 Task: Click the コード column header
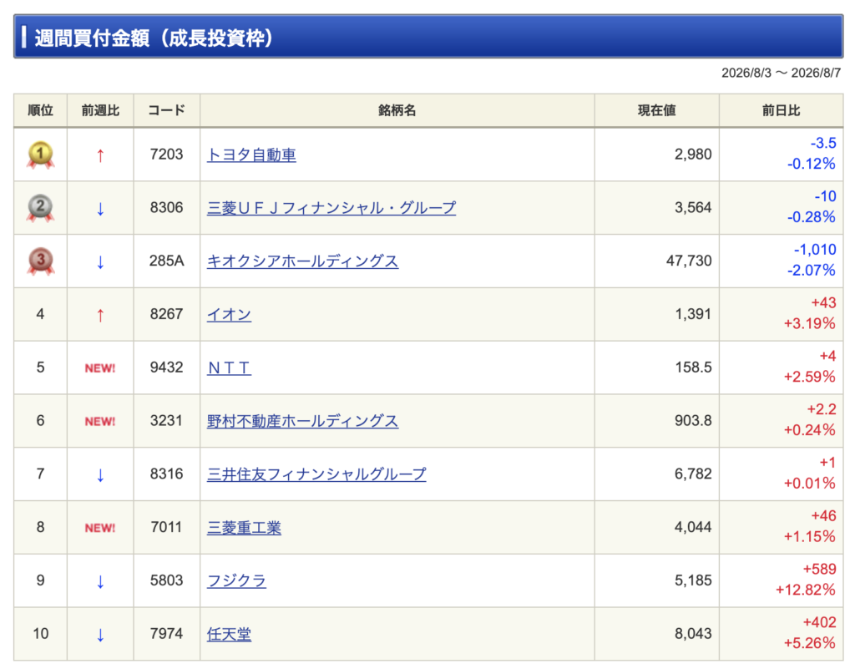coord(167,111)
